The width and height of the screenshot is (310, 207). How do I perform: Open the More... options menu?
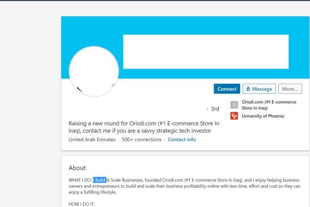(x=290, y=89)
